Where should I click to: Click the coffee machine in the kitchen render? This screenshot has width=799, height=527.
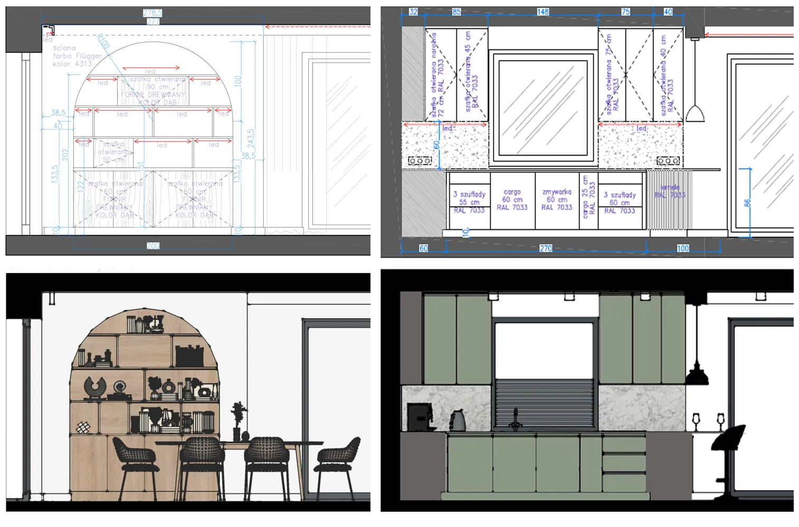click(420, 417)
